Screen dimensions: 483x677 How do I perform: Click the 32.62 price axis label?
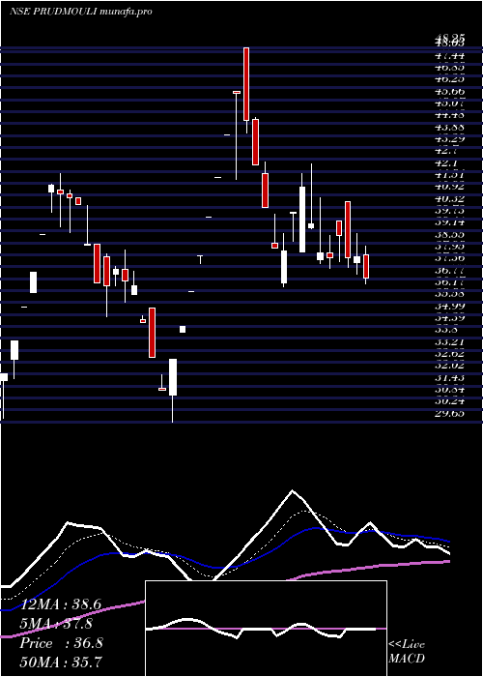(x=449, y=354)
